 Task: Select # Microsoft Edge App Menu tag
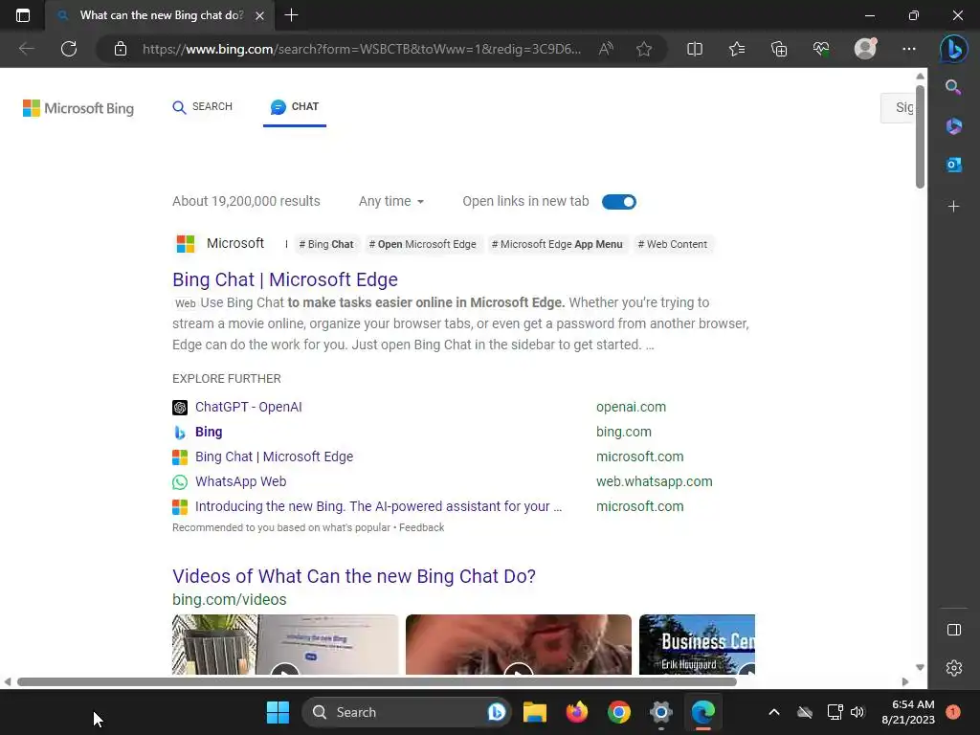tap(557, 244)
